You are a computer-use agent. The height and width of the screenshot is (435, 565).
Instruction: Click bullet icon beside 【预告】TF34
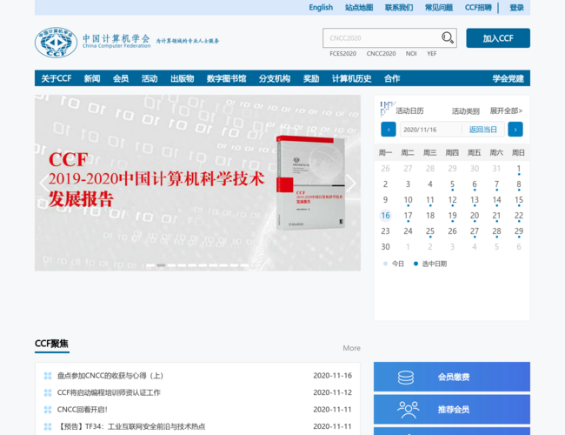click(48, 426)
